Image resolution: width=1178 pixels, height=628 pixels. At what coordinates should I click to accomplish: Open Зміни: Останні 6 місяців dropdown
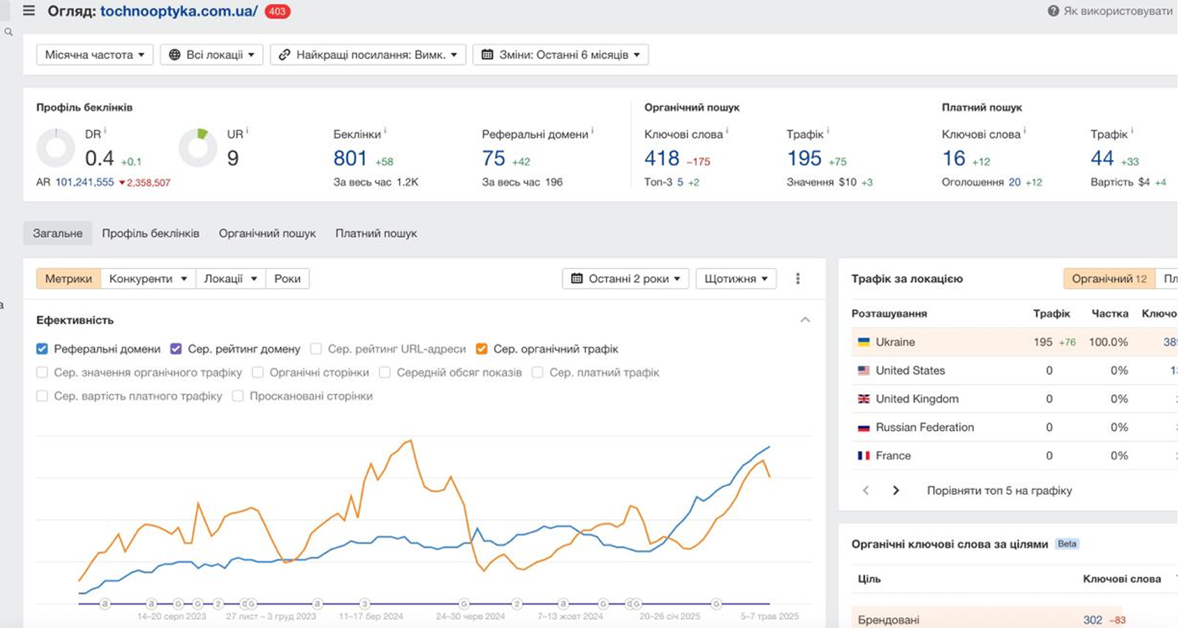tap(561, 54)
